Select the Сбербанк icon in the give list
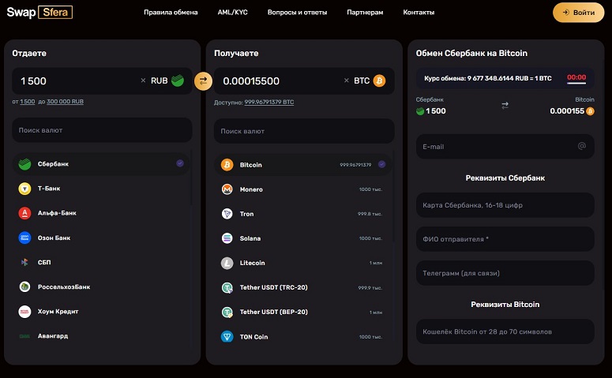 pyautogui.click(x=24, y=164)
